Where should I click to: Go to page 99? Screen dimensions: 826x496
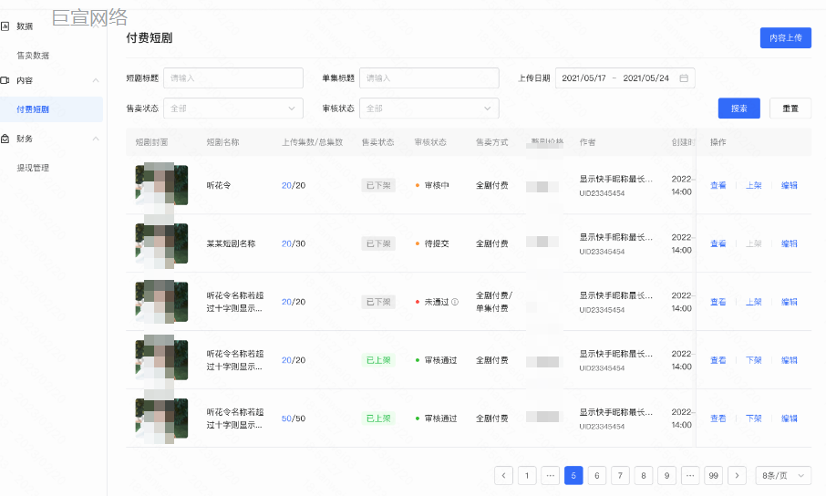pos(713,475)
